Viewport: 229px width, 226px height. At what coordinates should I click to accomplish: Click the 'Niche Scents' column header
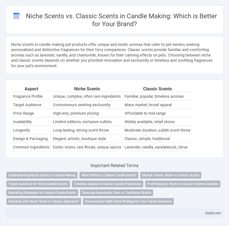click(x=87, y=89)
